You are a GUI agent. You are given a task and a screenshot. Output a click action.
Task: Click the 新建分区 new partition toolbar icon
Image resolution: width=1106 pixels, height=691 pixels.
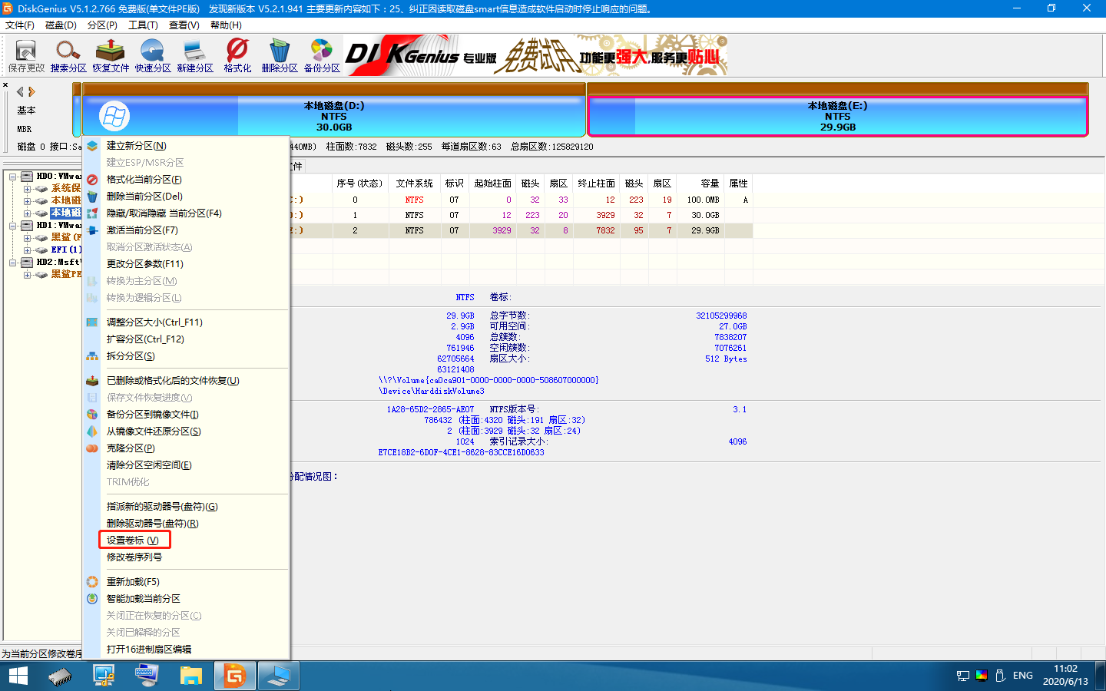195,55
